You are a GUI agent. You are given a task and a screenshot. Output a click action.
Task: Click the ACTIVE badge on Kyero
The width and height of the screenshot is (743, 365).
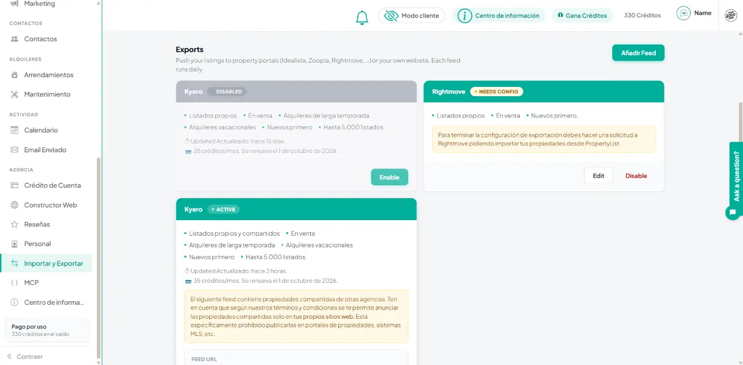coord(224,209)
